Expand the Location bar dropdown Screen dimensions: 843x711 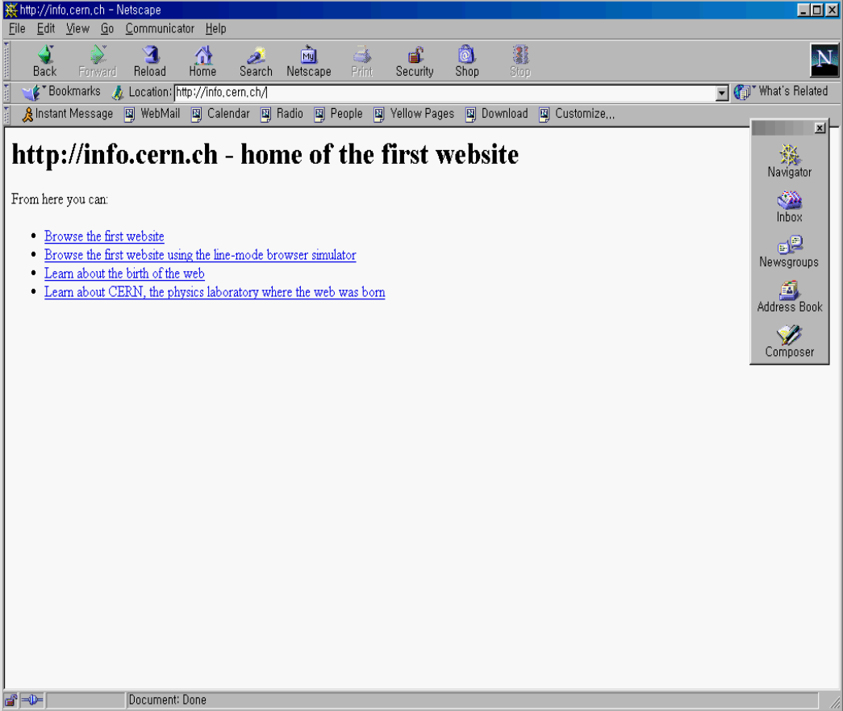(x=720, y=92)
